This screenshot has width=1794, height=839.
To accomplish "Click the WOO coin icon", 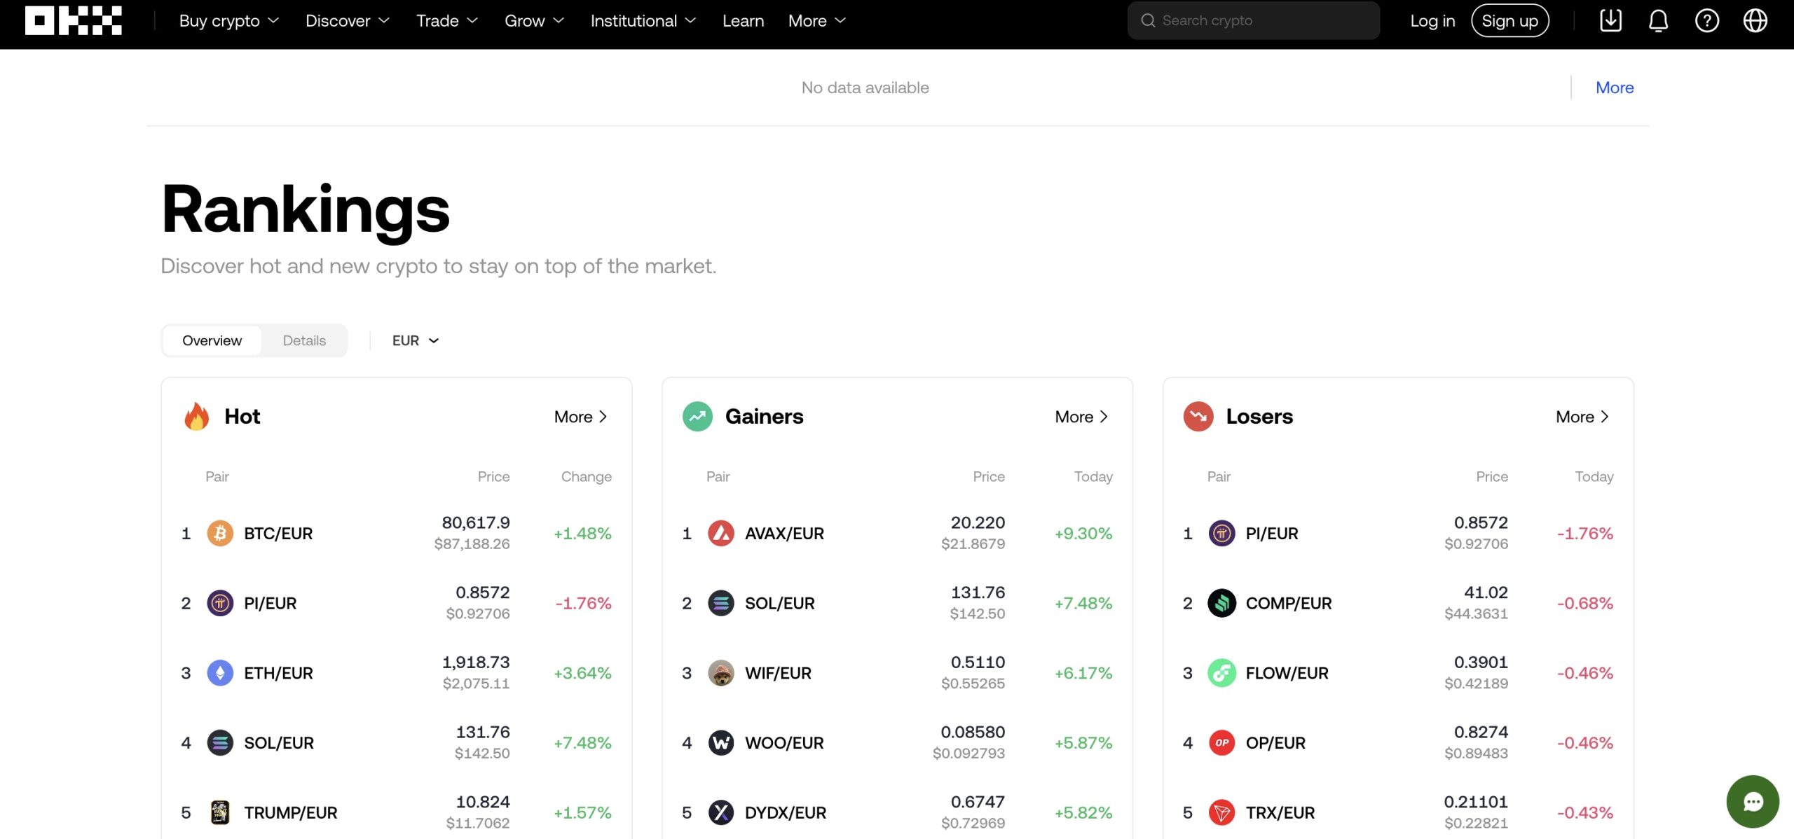I will [x=721, y=742].
